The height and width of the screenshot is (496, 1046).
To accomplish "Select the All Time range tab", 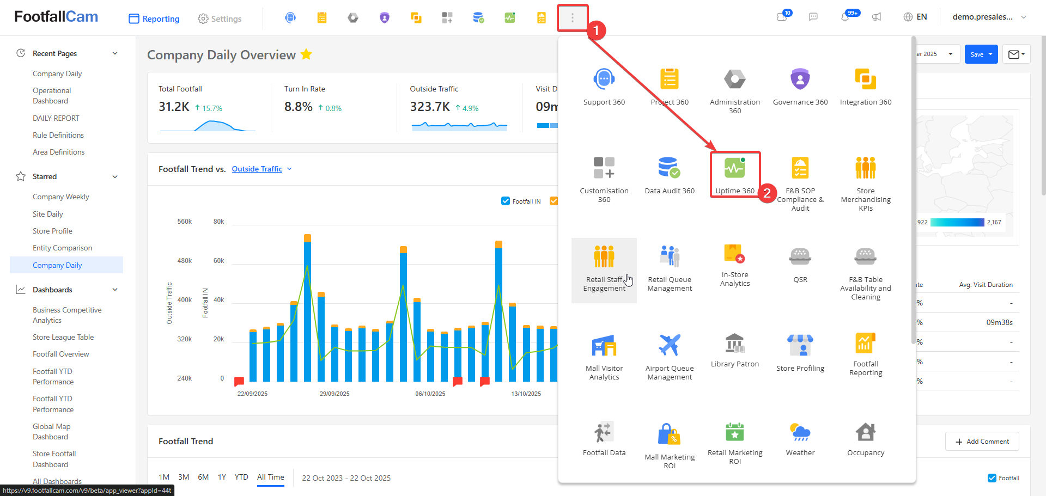I will (x=271, y=477).
